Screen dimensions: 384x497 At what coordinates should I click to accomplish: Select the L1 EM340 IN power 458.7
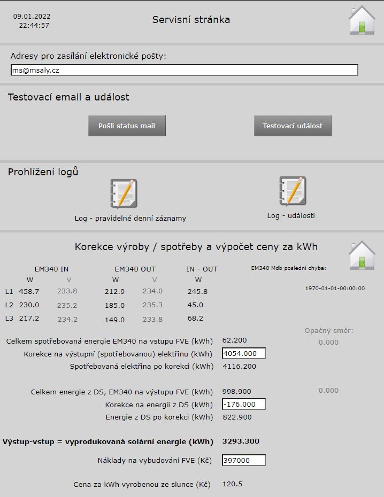point(29,291)
